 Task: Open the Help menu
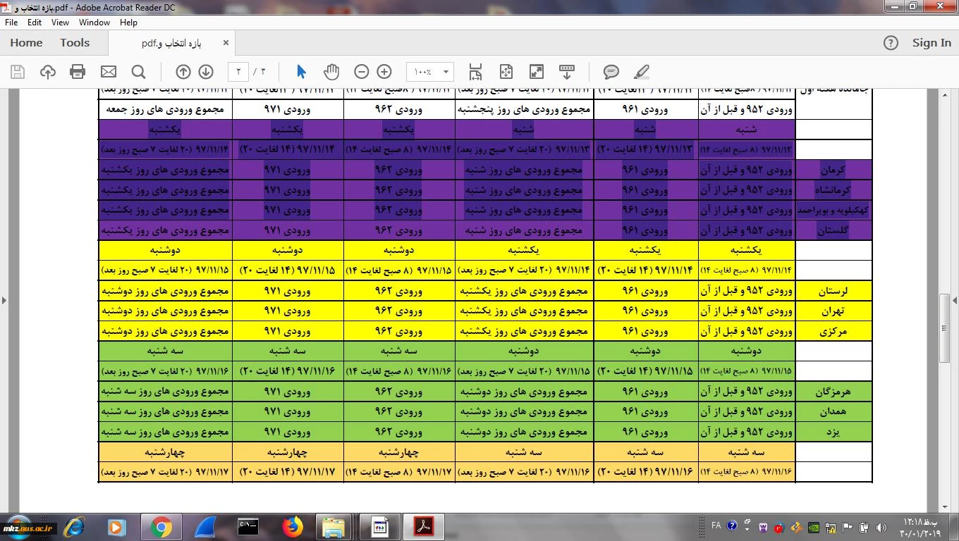coord(128,23)
